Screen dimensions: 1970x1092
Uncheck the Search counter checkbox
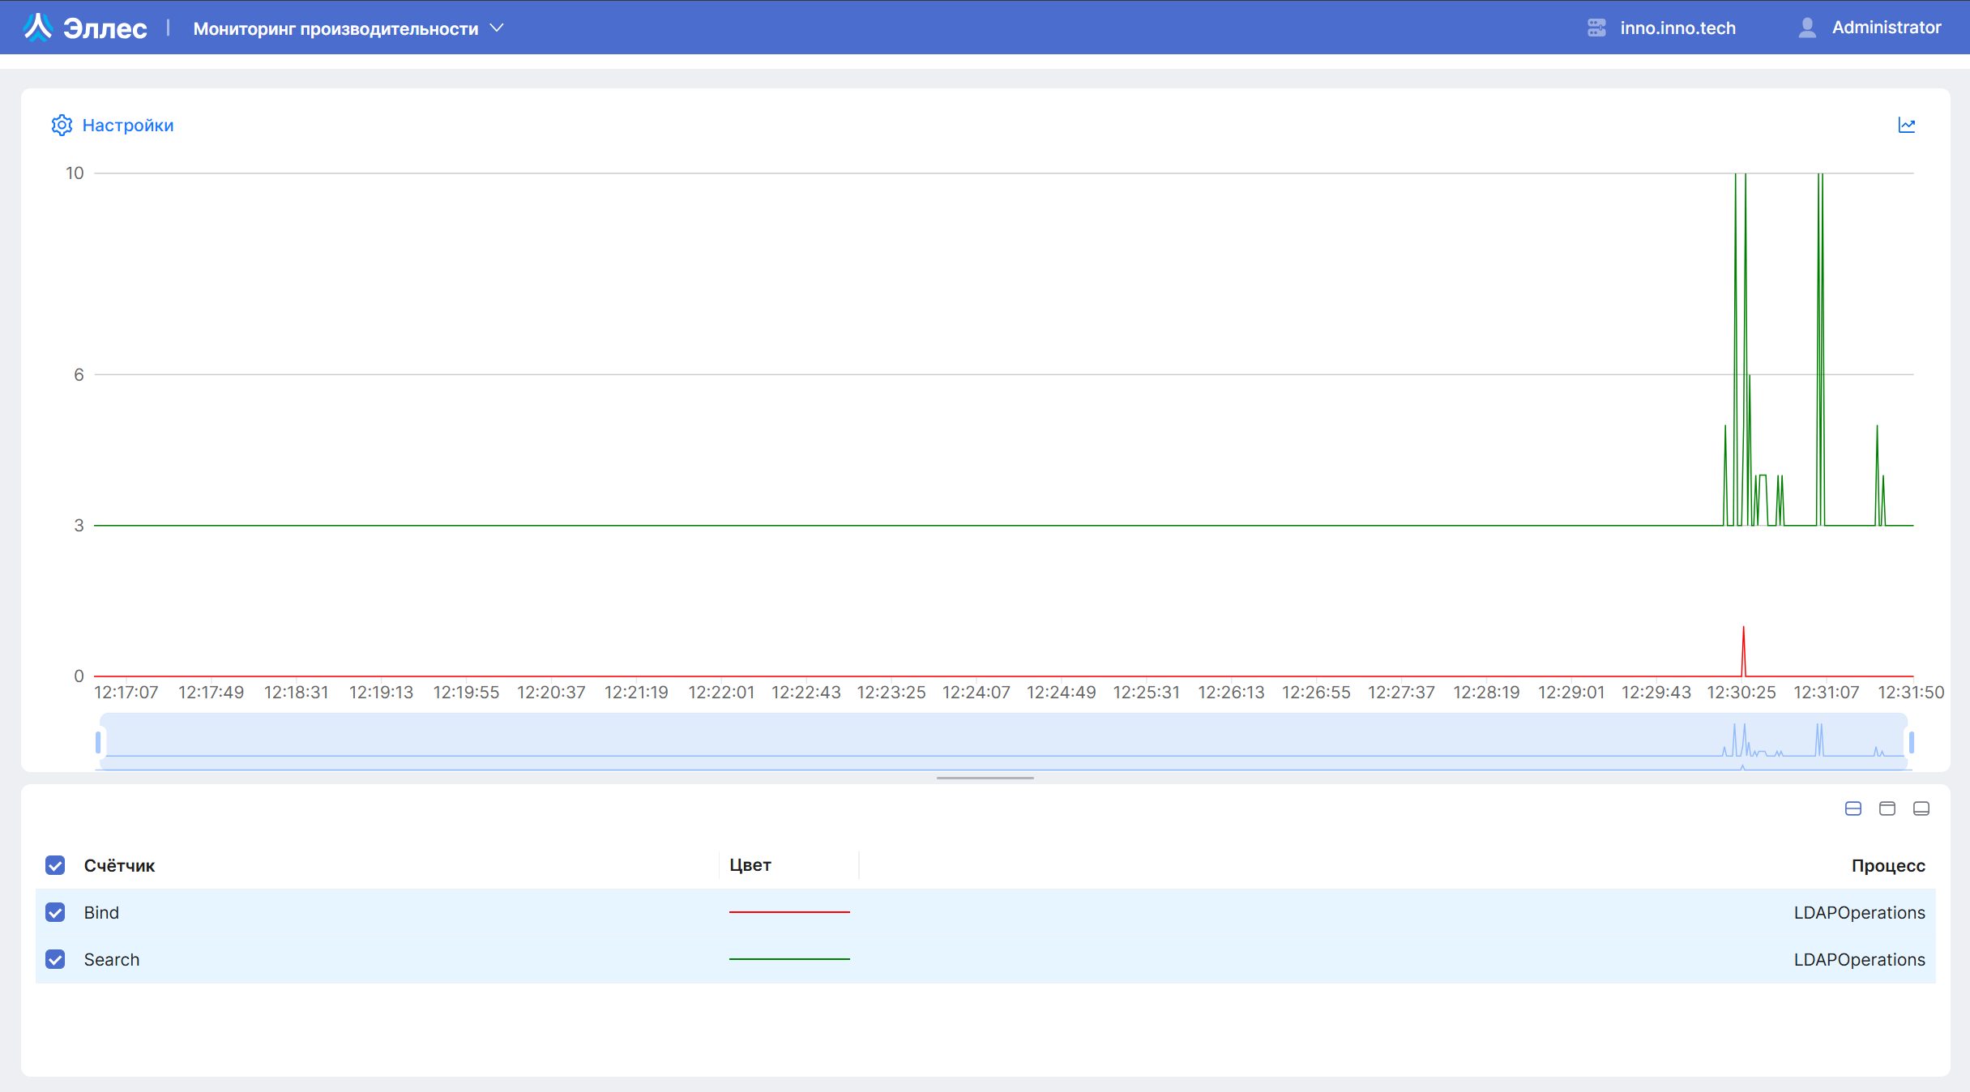(54, 959)
